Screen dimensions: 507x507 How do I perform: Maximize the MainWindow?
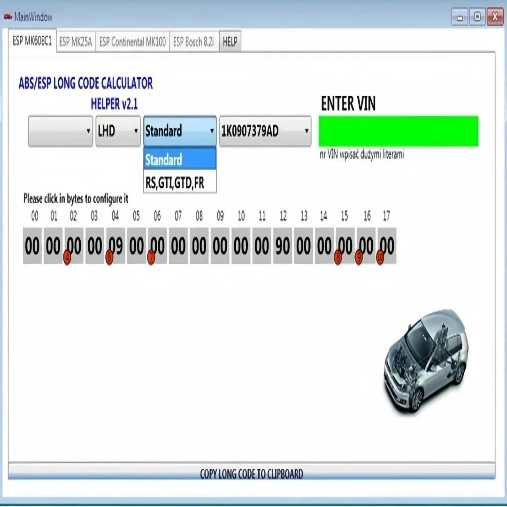477,17
